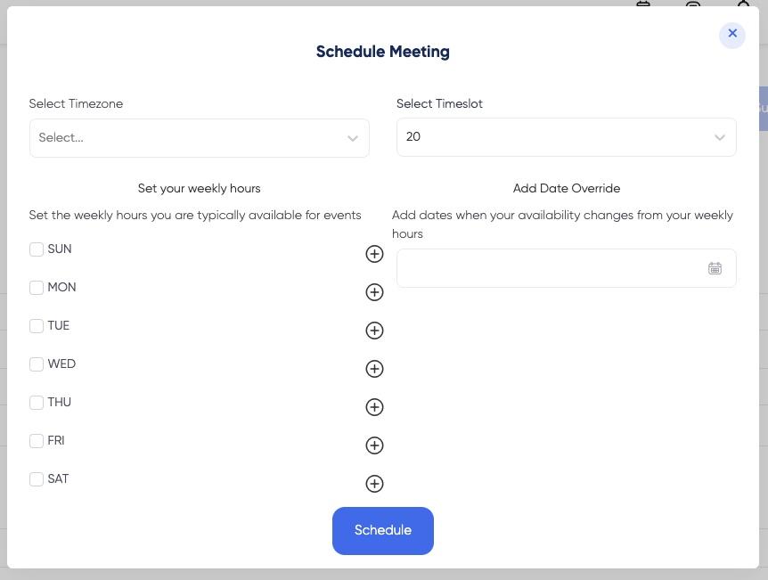The width and height of the screenshot is (768, 580).
Task: Tick the WED checkbox
Action: coord(37,364)
